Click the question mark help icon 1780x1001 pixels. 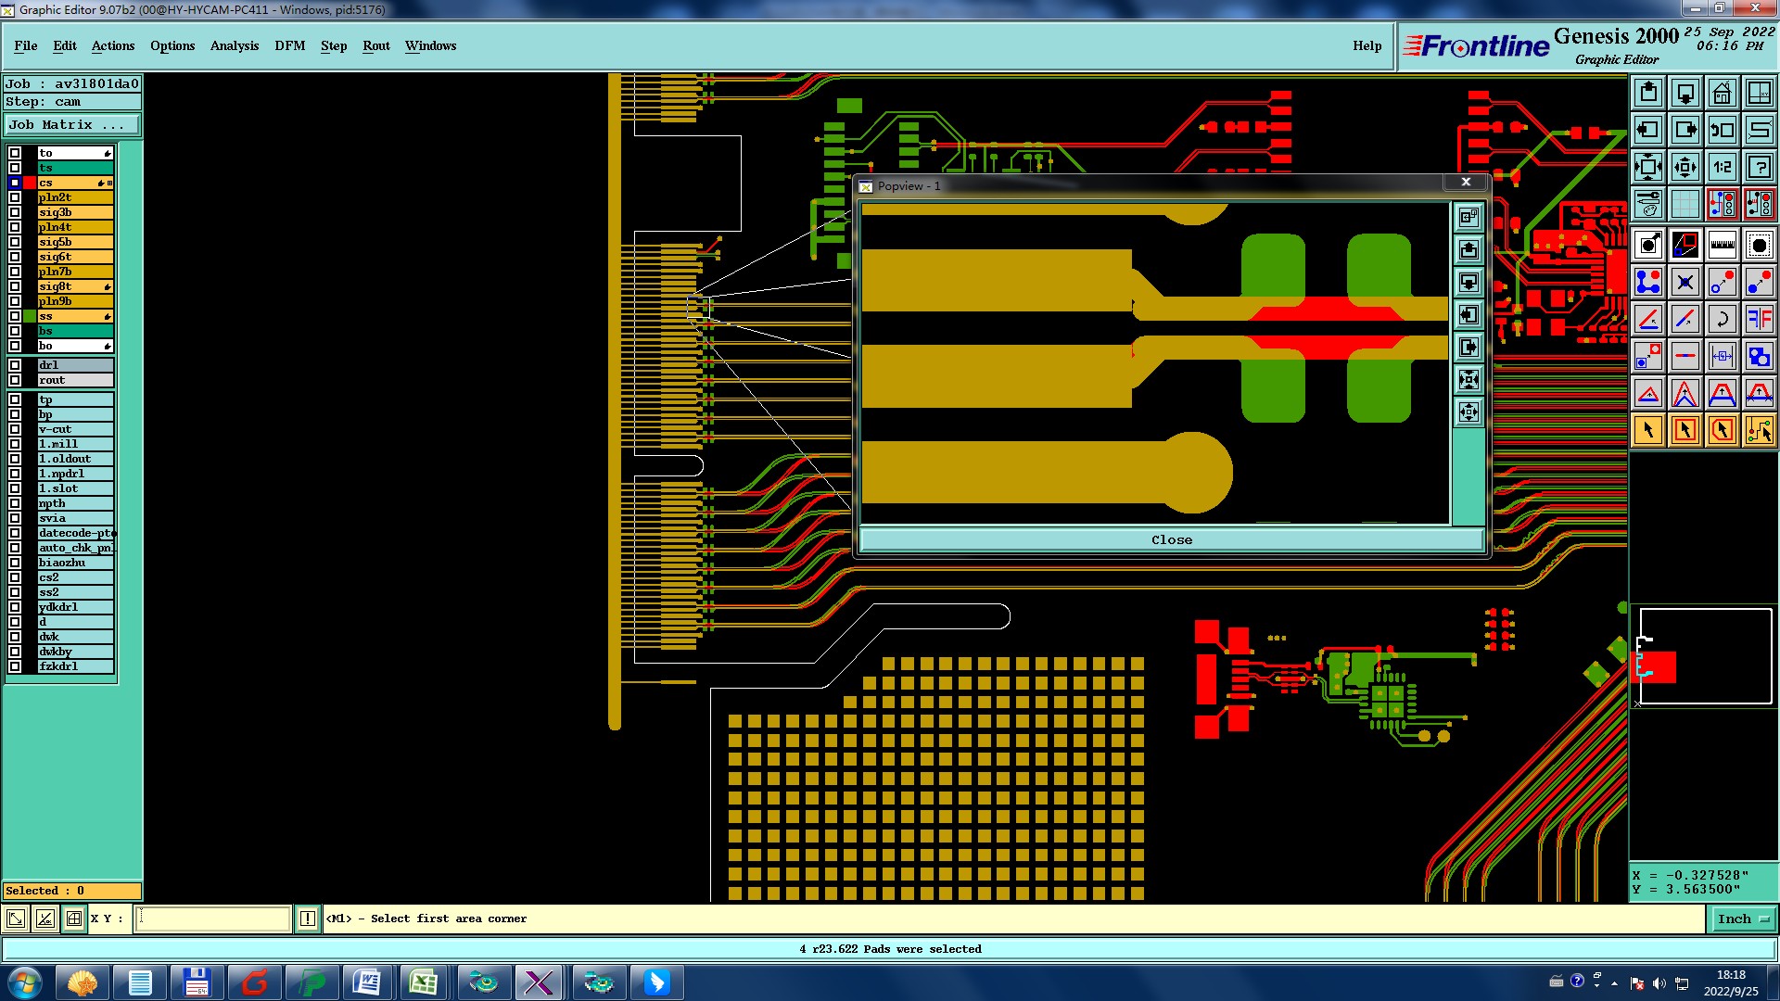1759,167
